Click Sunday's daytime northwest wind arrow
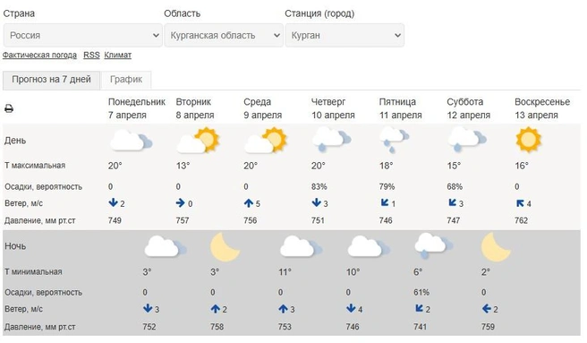Viewport: 587px width, 343px height. [520, 203]
